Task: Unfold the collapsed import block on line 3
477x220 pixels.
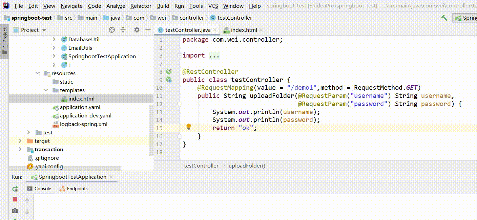Action: (x=180, y=55)
